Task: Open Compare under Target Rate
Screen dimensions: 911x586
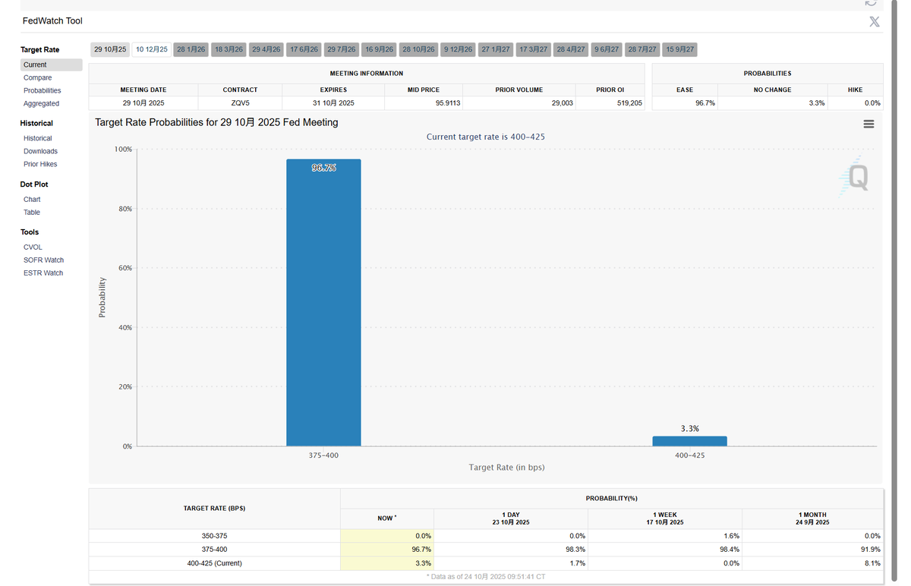Action: point(38,77)
